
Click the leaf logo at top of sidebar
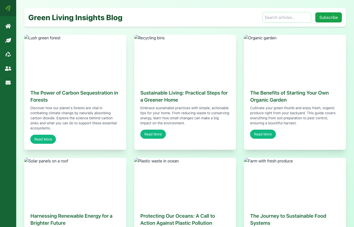point(8,8)
